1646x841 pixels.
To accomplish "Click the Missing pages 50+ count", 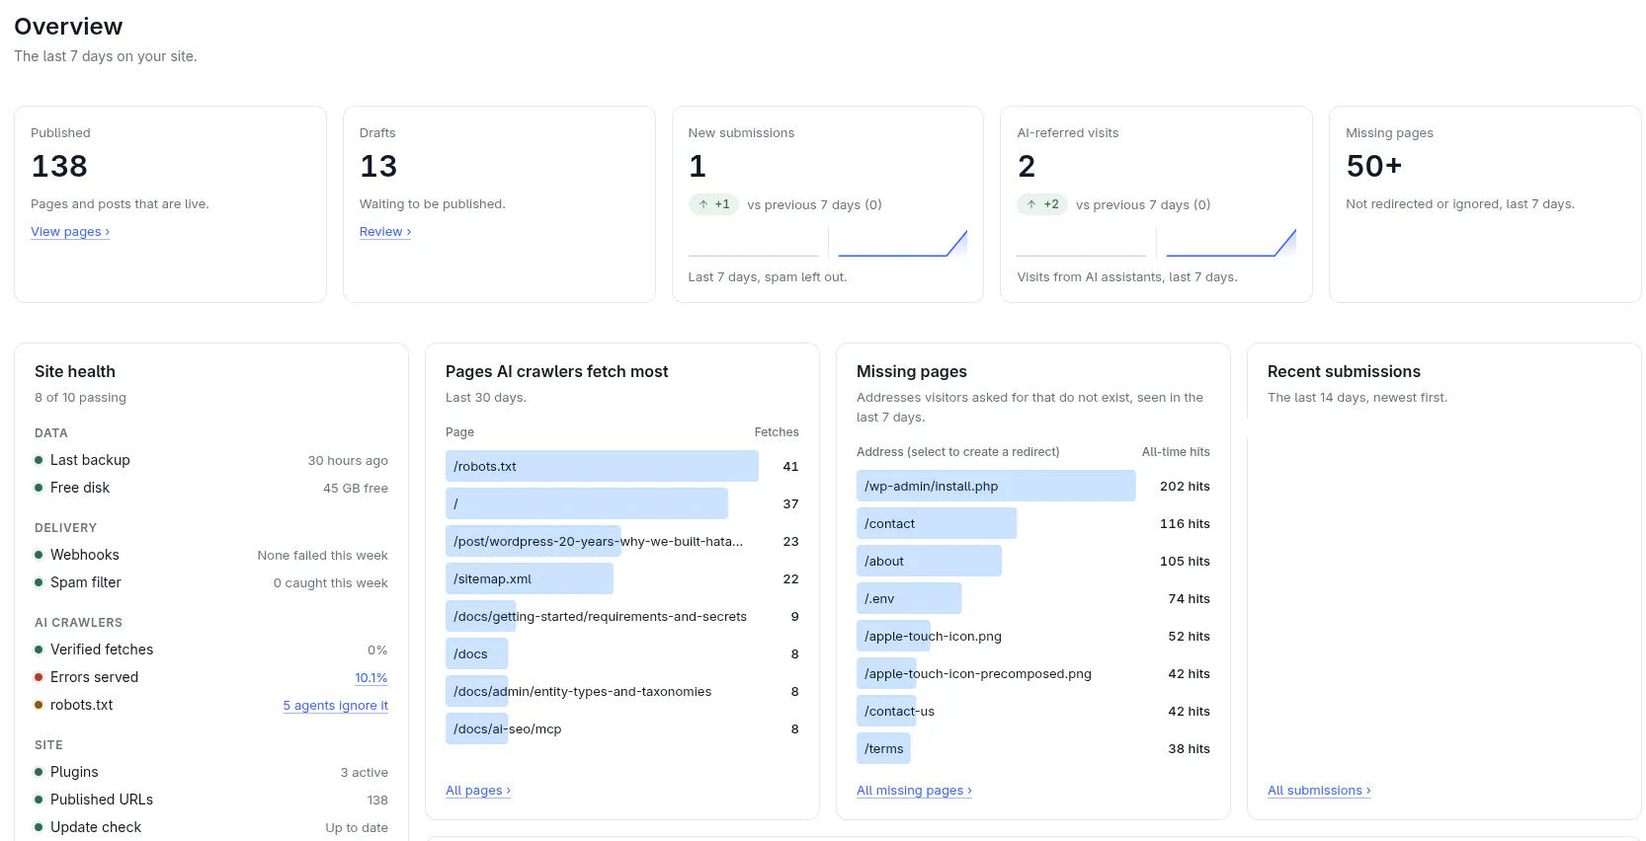I will tap(1373, 166).
